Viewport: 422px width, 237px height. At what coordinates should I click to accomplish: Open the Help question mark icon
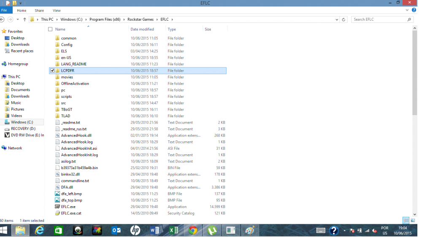[414, 10]
